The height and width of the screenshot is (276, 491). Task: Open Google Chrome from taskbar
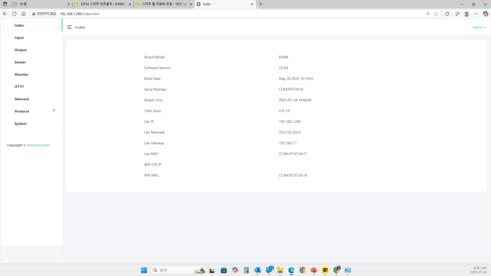[302, 270]
